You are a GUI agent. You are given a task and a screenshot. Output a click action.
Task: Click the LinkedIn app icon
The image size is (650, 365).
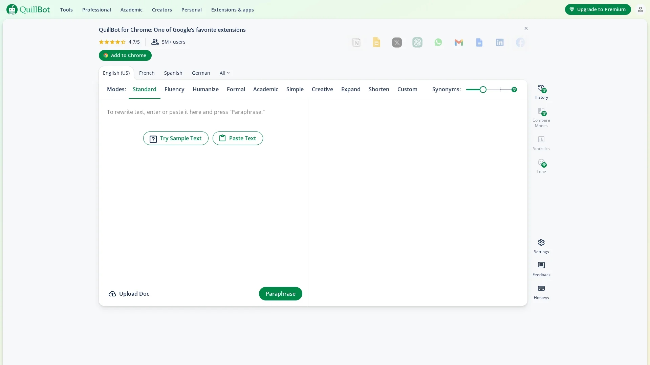coord(500,43)
